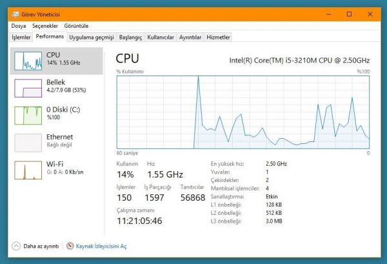Image resolution: width=387 pixels, height=264 pixels.
Task: Open the Görüntüle menu
Action: (x=76, y=26)
